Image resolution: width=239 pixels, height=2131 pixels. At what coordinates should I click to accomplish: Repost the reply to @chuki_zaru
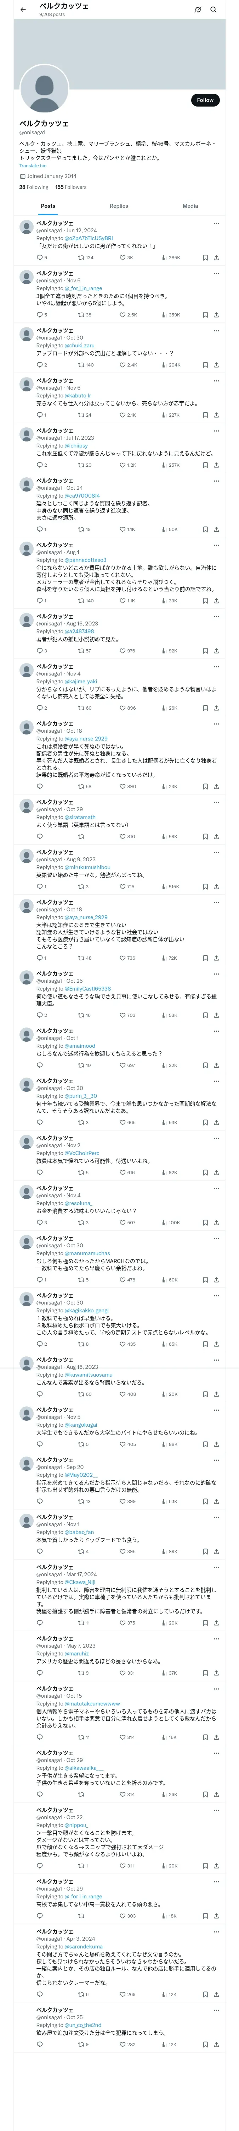81,365
